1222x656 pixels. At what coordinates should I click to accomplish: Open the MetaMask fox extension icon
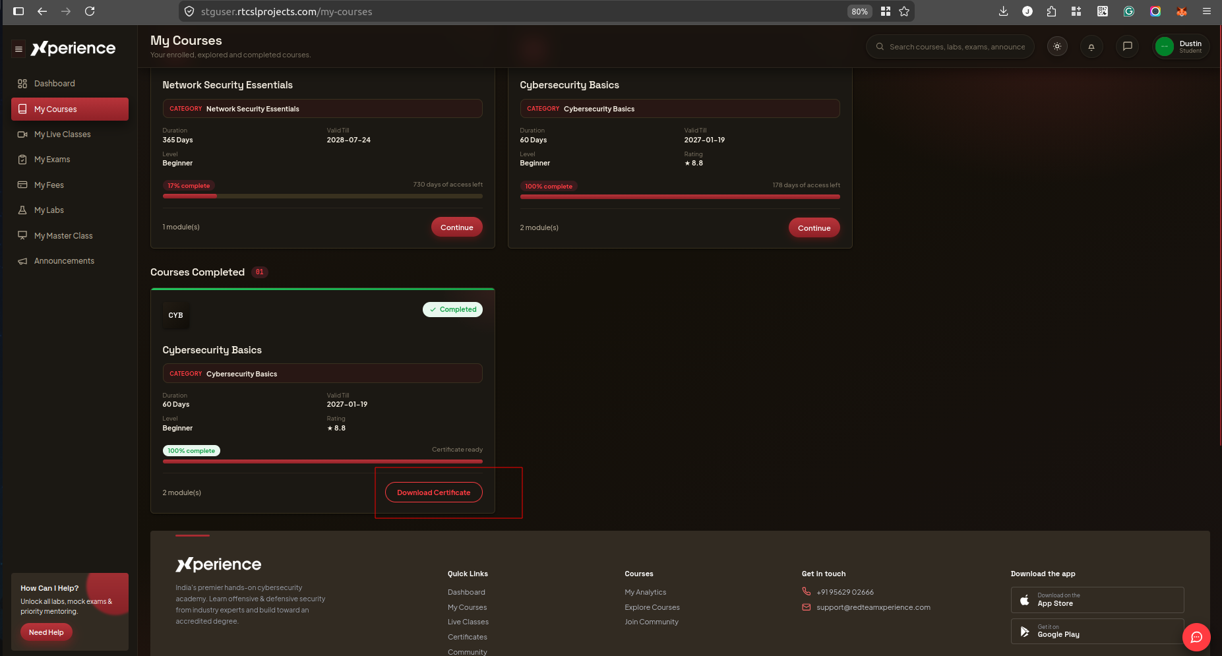(x=1182, y=11)
